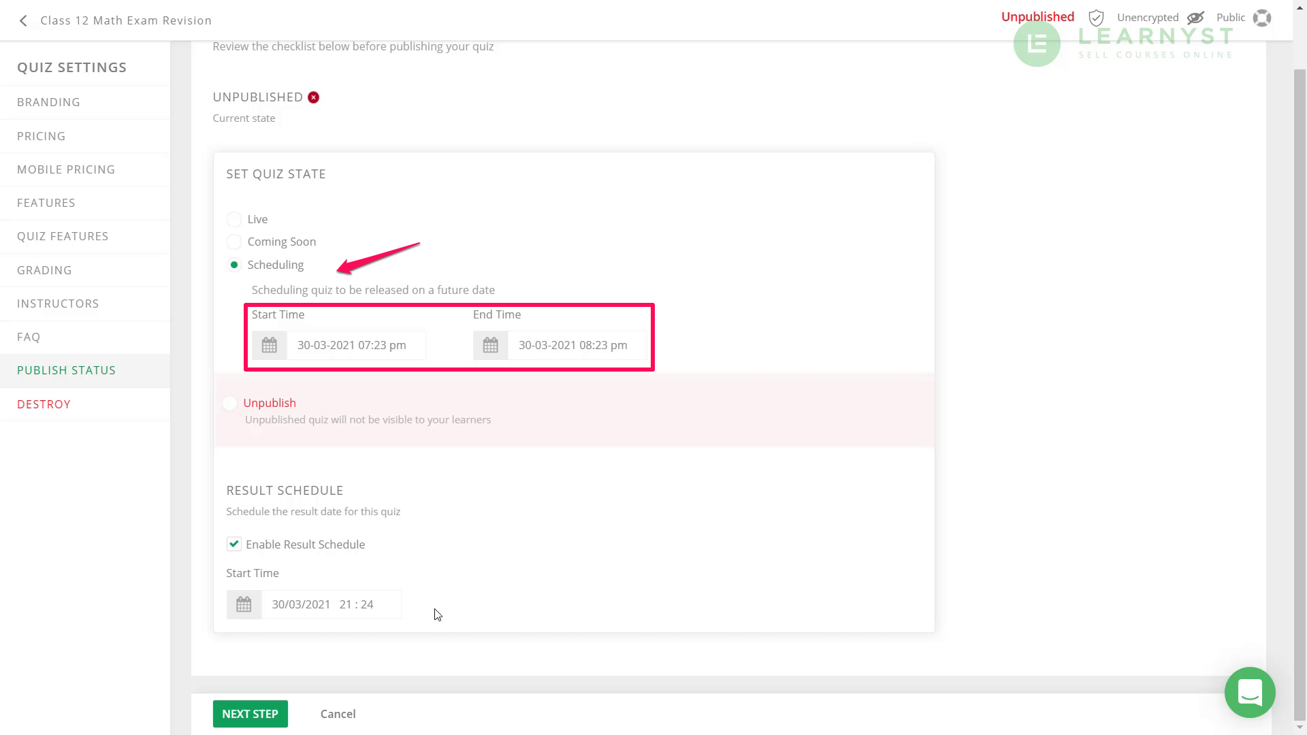
Task: Open the chat support widget
Action: pyautogui.click(x=1250, y=692)
